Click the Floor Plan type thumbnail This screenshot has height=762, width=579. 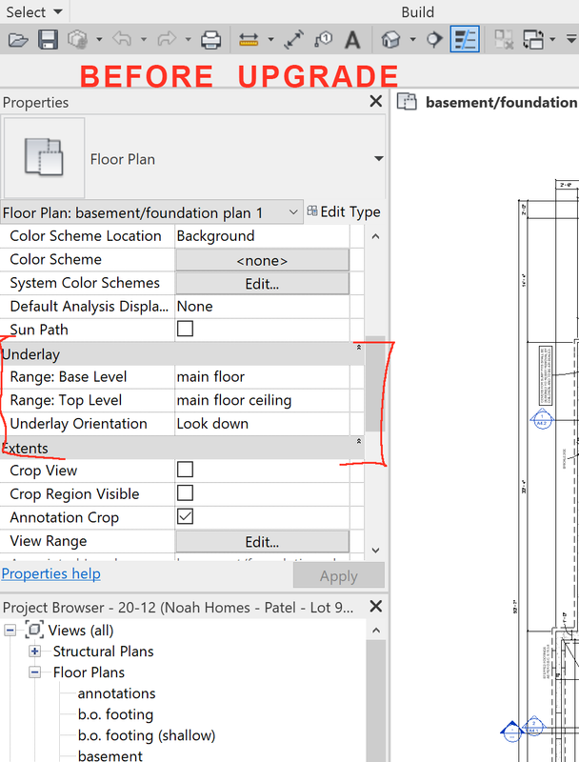click(44, 157)
